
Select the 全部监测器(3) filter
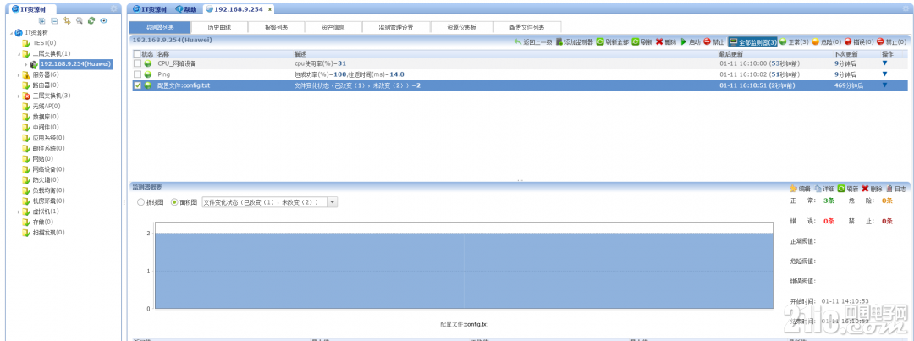tap(752, 42)
